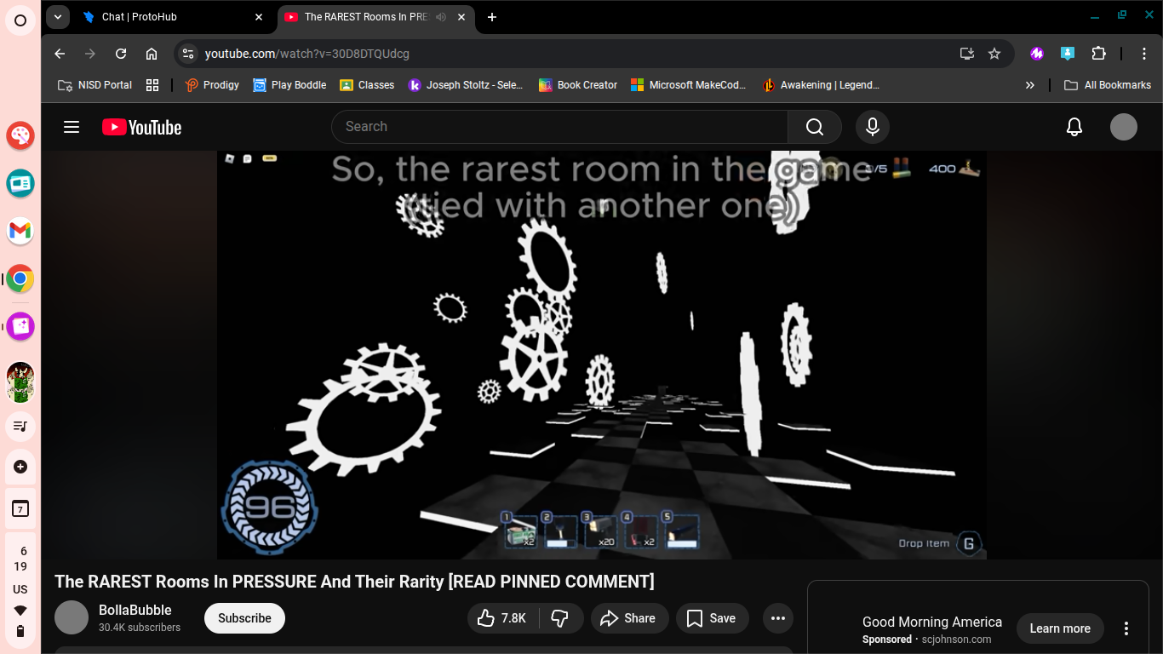Screen dimensions: 1163x654
Task: Open Gmail from the left dock
Action: pyautogui.click(x=20, y=231)
